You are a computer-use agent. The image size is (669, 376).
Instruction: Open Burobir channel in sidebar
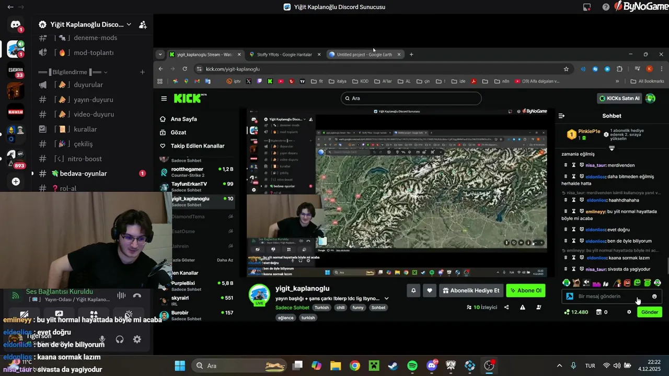point(197,315)
